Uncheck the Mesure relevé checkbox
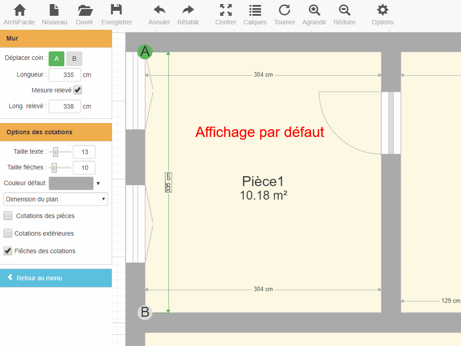Screen dimensions: 461x346 (78, 90)
